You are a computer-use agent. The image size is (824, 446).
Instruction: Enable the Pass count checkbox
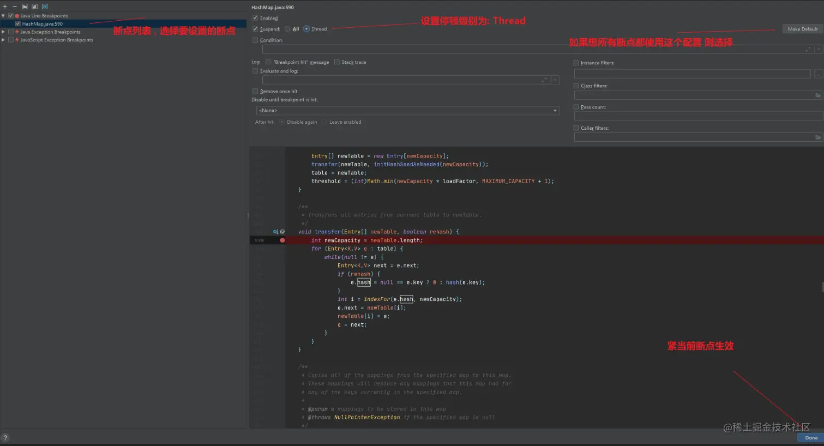[576, 107]
